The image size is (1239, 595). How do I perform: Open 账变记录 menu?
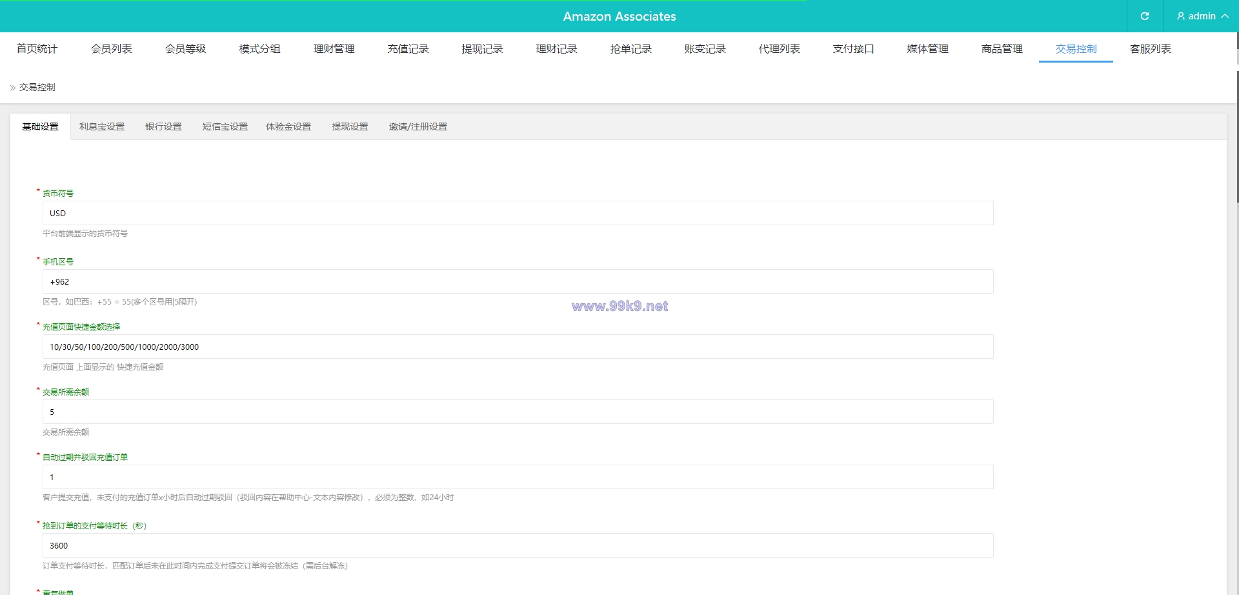[705, 48]
